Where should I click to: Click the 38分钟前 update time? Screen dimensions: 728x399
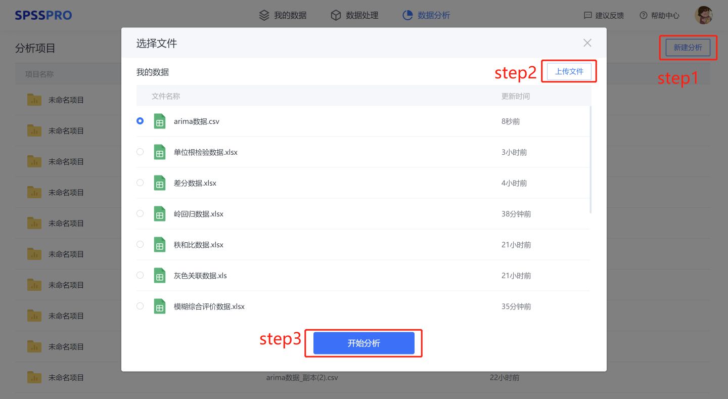[x=516, y=214]
